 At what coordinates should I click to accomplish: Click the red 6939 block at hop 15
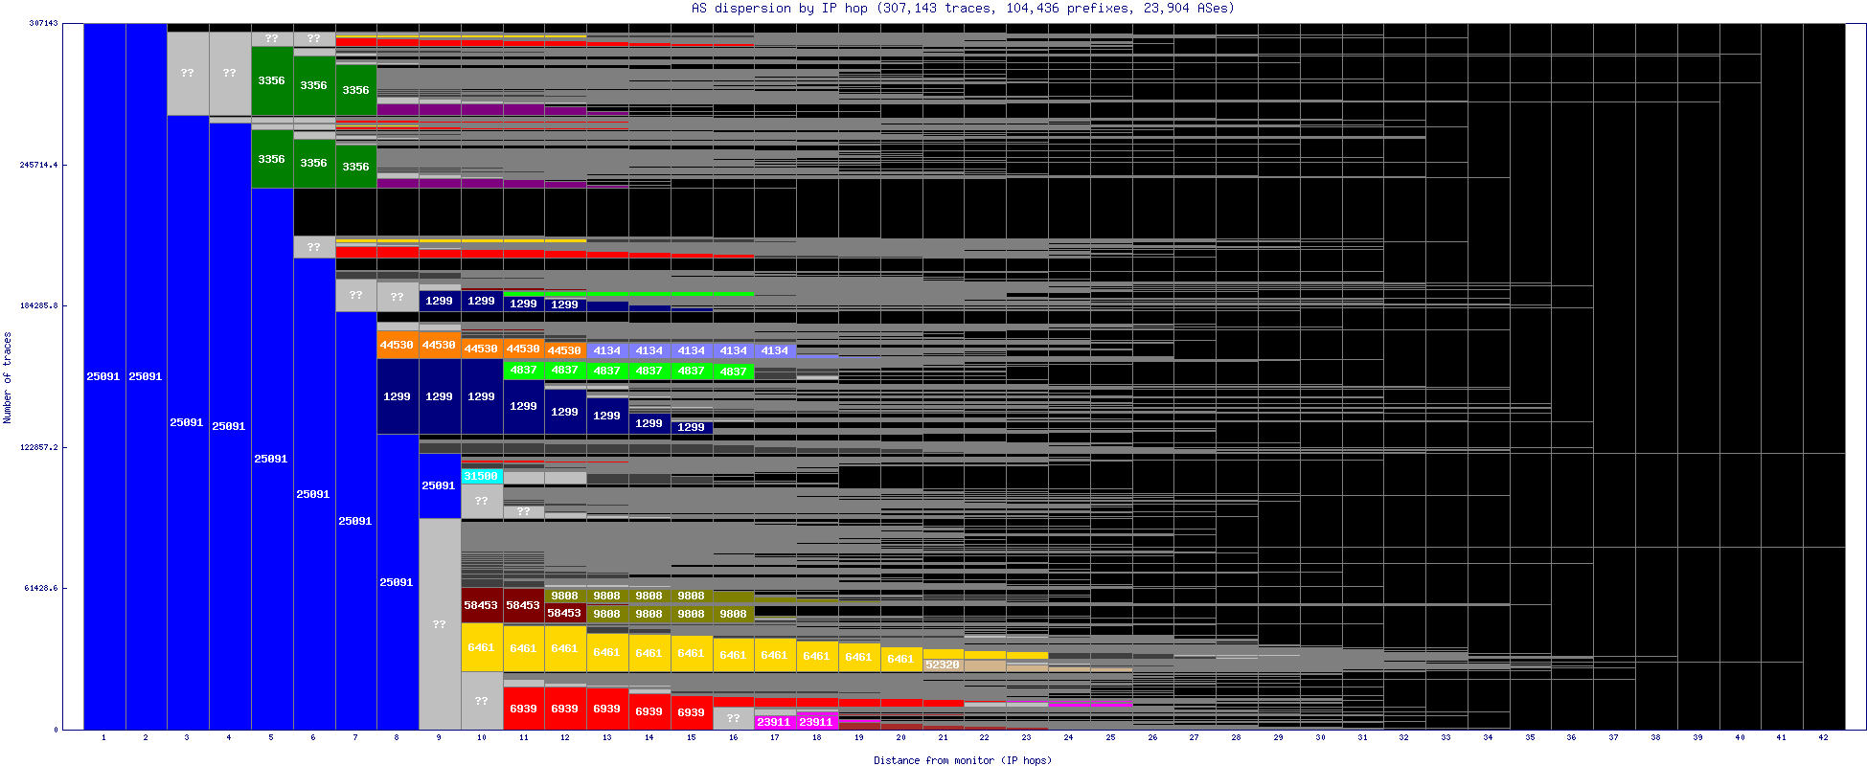[x=692, y=712]
